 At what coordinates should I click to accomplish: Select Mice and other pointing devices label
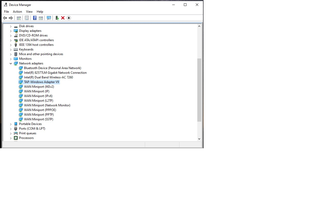pos(41,54)
